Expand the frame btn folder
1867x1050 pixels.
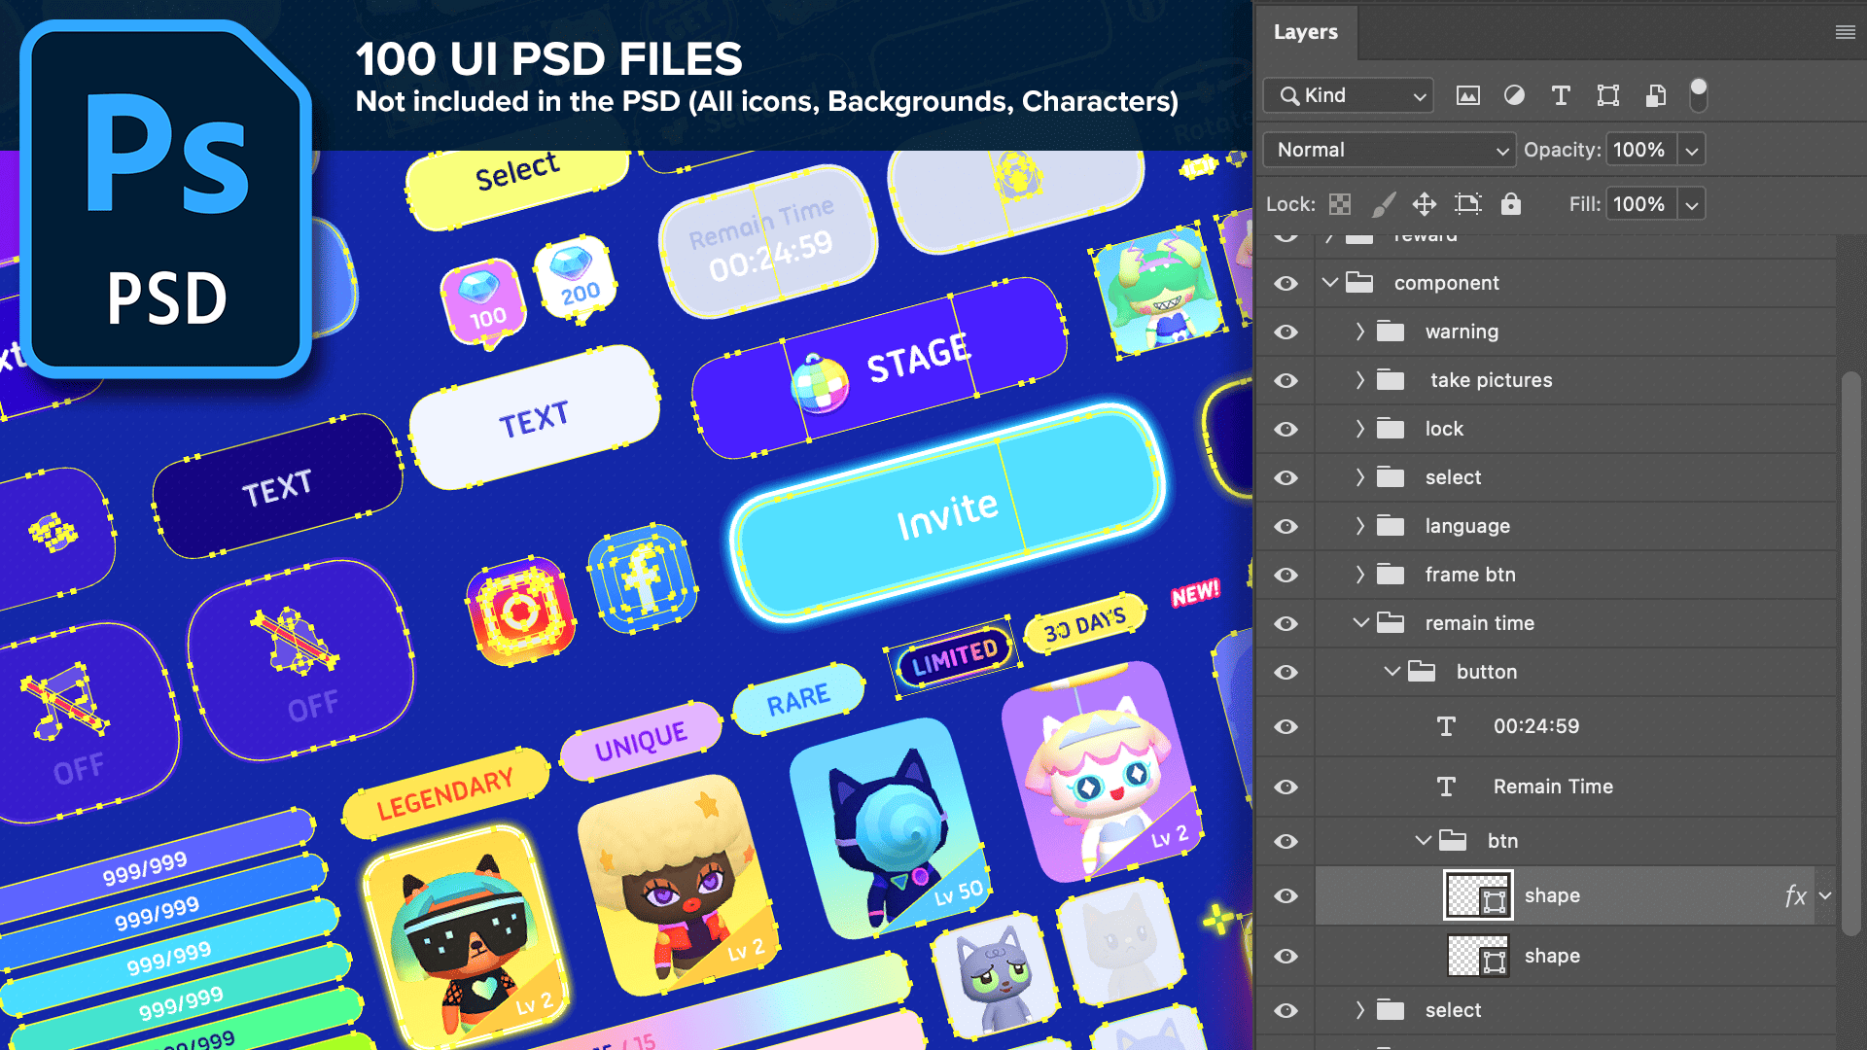click(x=1359, y=575)
